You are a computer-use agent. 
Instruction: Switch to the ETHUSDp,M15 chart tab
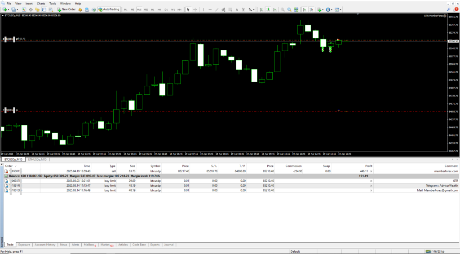click(38, 159)
